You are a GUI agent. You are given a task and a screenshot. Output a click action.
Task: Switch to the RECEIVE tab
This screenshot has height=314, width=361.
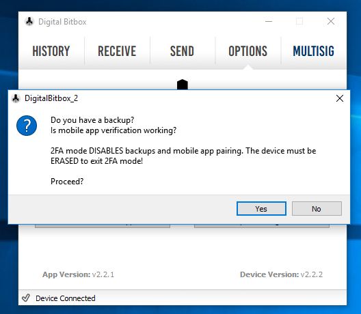117,51
